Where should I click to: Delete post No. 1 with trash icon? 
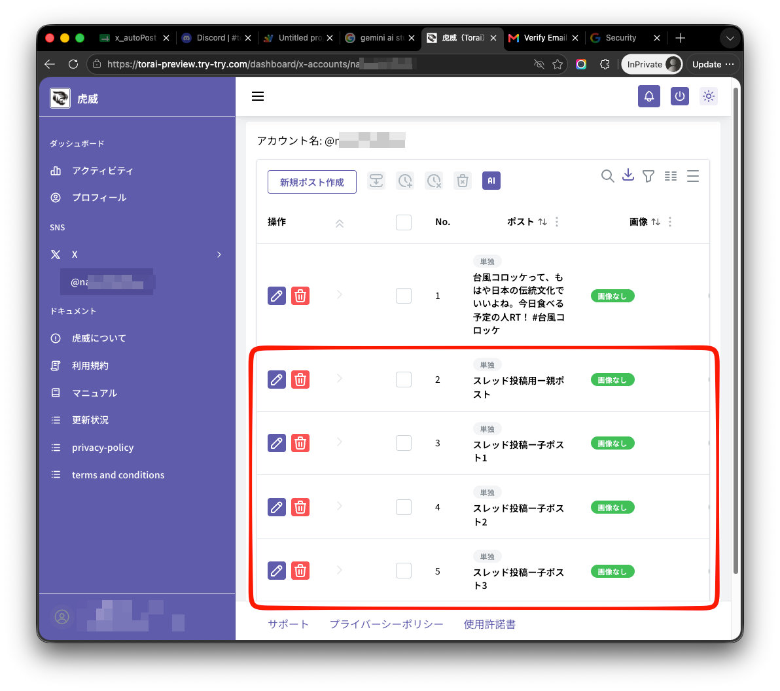(x=300, y=296)
